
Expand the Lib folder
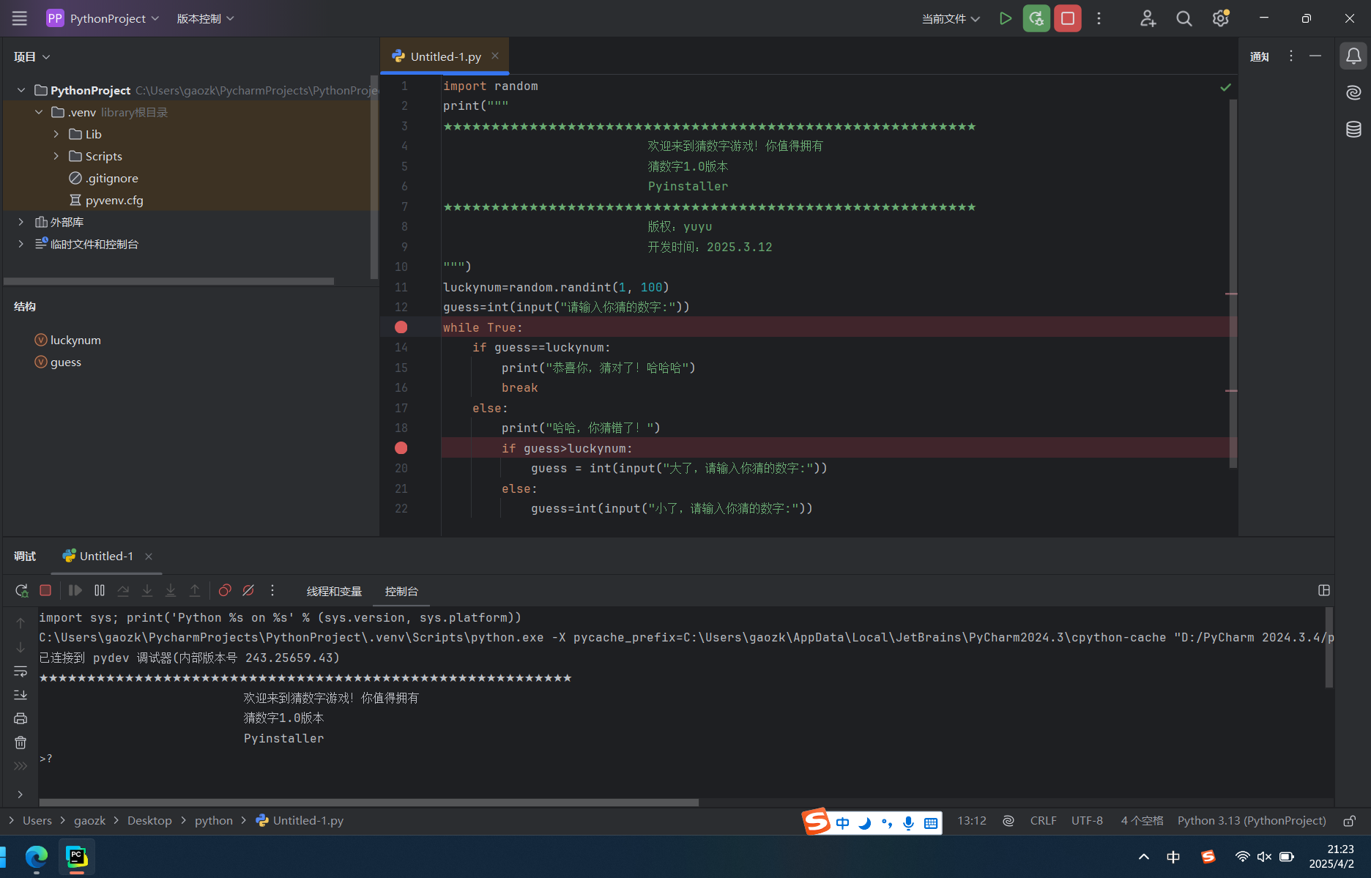(x=56, y=134)
